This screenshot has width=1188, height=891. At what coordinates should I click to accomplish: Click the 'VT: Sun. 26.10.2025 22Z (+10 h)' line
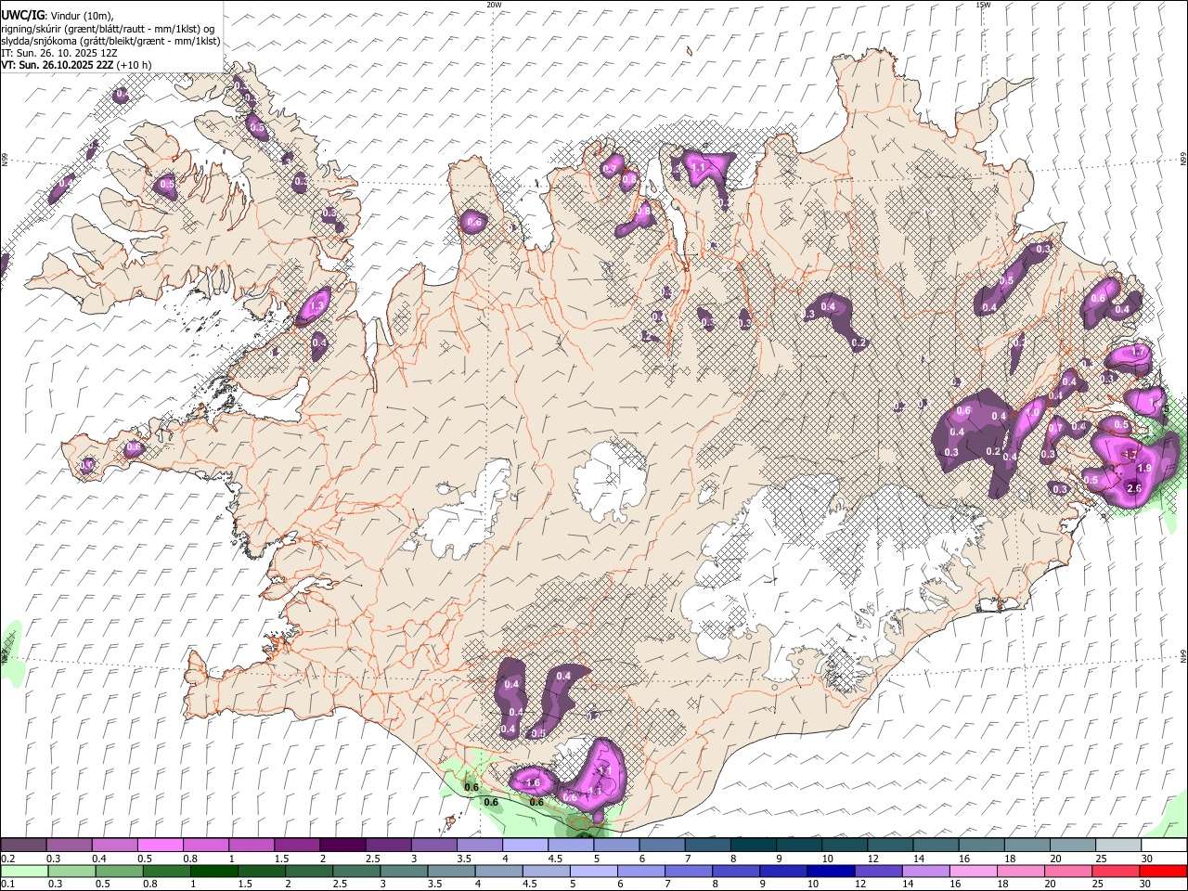pos(76,65)
